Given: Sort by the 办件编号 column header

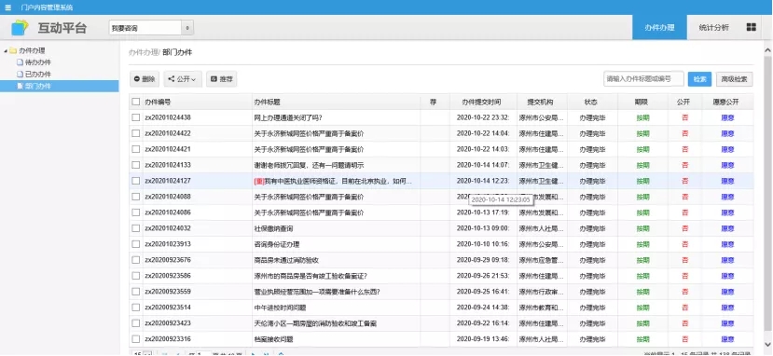Looking at the screenshot, I should (197, 102).
